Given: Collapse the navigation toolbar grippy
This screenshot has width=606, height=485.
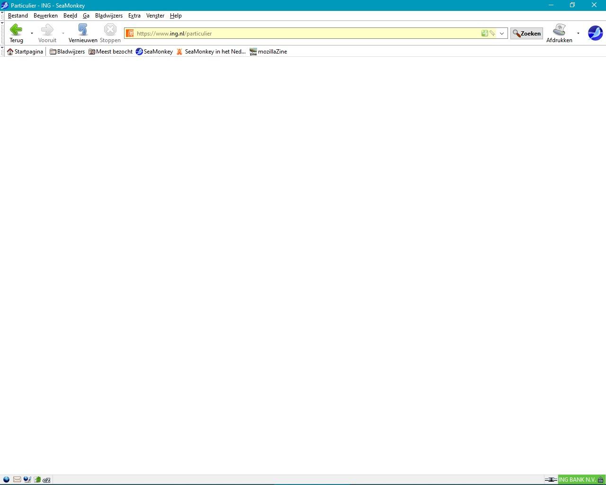Looking at the screenshot, I should (2, 33).
